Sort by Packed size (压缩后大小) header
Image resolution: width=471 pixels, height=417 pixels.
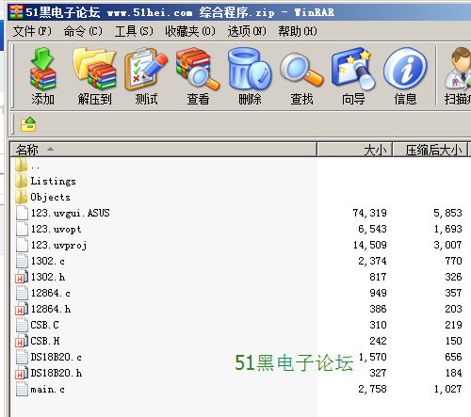click(430, 150)
